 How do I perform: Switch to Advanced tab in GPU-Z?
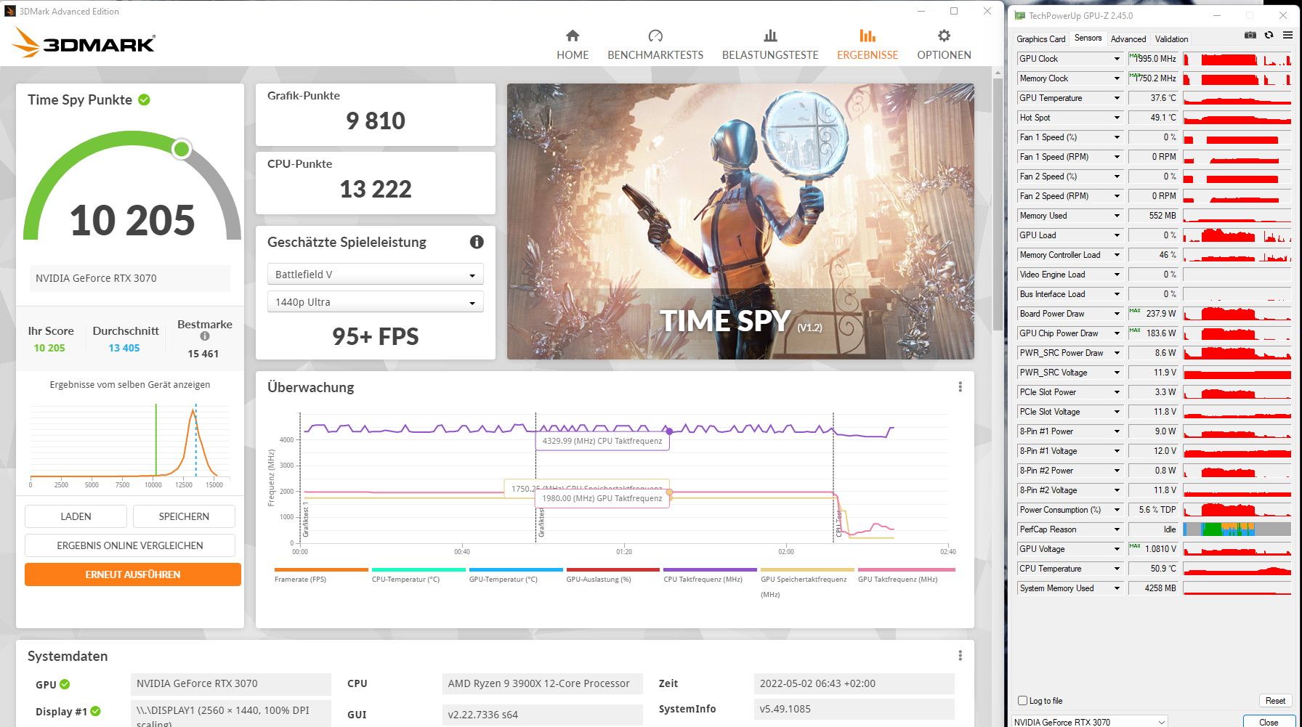coord(1128,39)
